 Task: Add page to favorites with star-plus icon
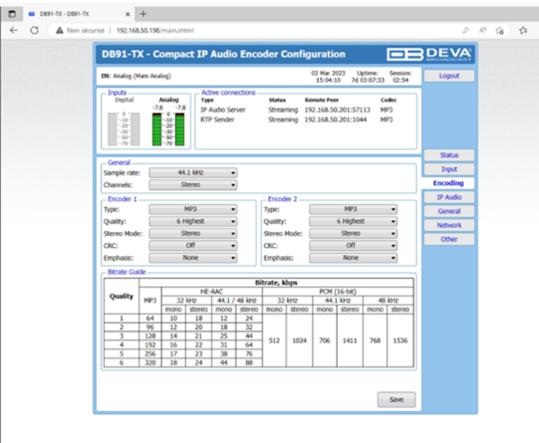[499, 31]
